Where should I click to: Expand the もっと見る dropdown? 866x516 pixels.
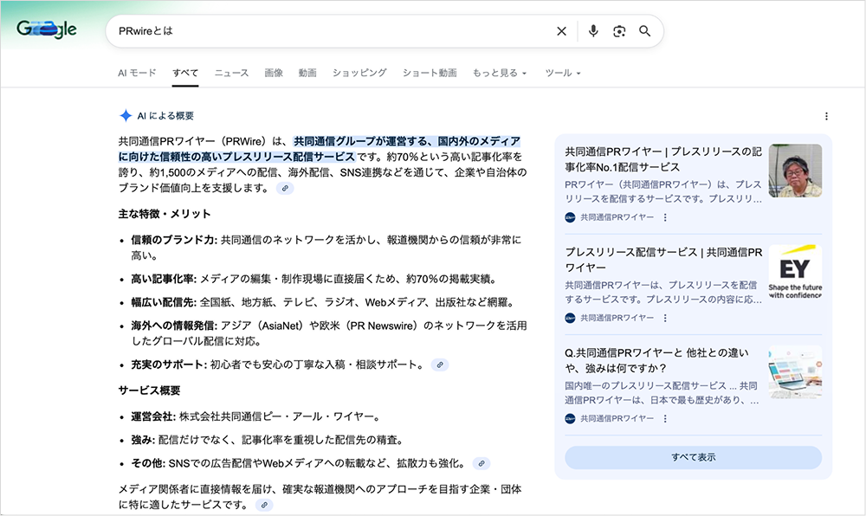[499, 73]
